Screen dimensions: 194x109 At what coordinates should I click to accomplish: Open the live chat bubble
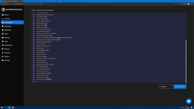189,101
